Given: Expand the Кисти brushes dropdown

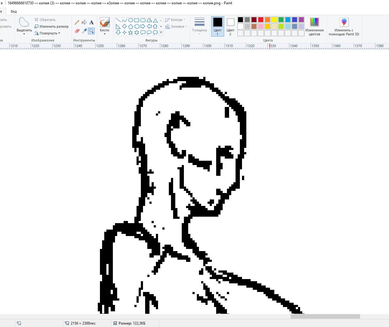Looking at the screenshot, I should pos(105,34).
